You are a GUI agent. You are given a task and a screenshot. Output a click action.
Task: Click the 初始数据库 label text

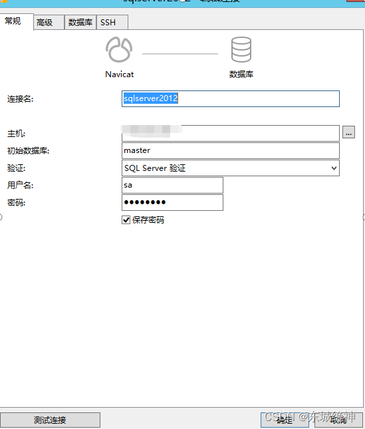pyautogui.click(x=28, y=151)
